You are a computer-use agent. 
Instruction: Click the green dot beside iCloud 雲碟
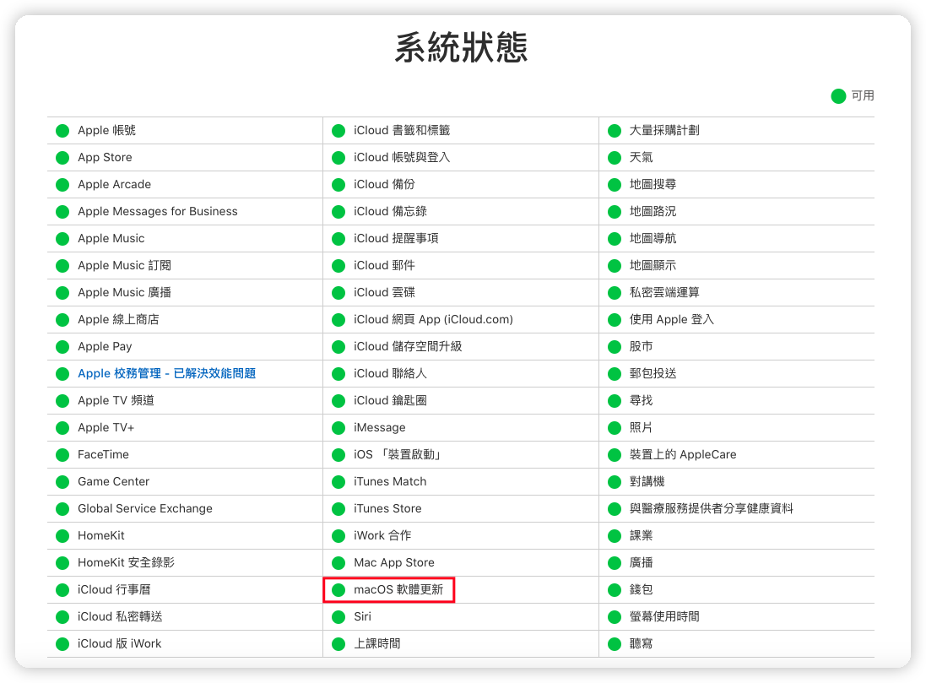pos(338,293)
